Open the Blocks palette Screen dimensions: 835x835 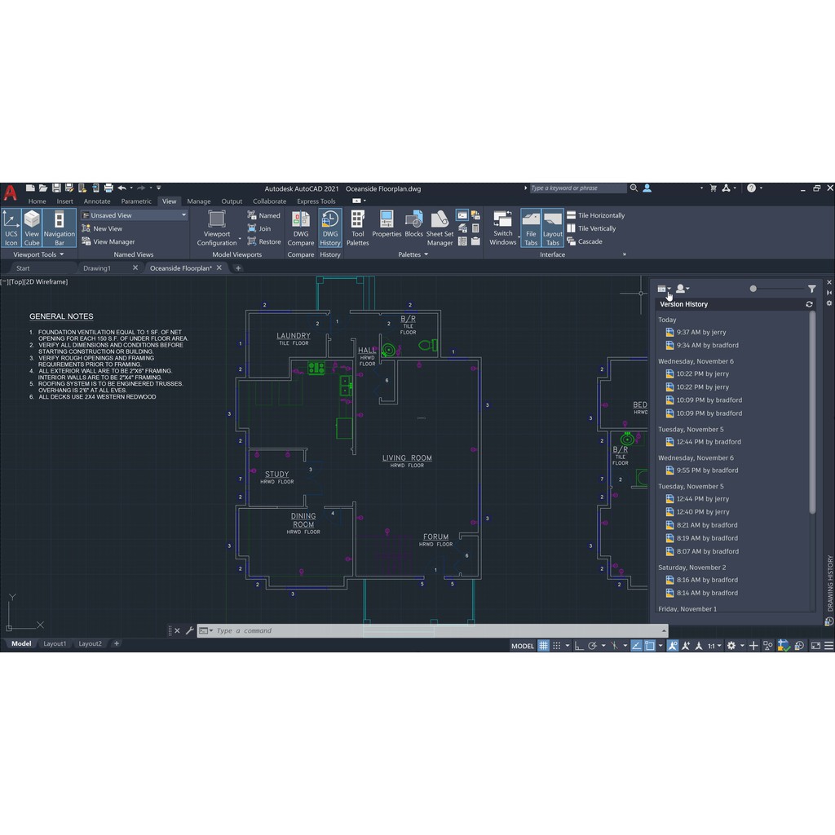click(x=413, y=228)
